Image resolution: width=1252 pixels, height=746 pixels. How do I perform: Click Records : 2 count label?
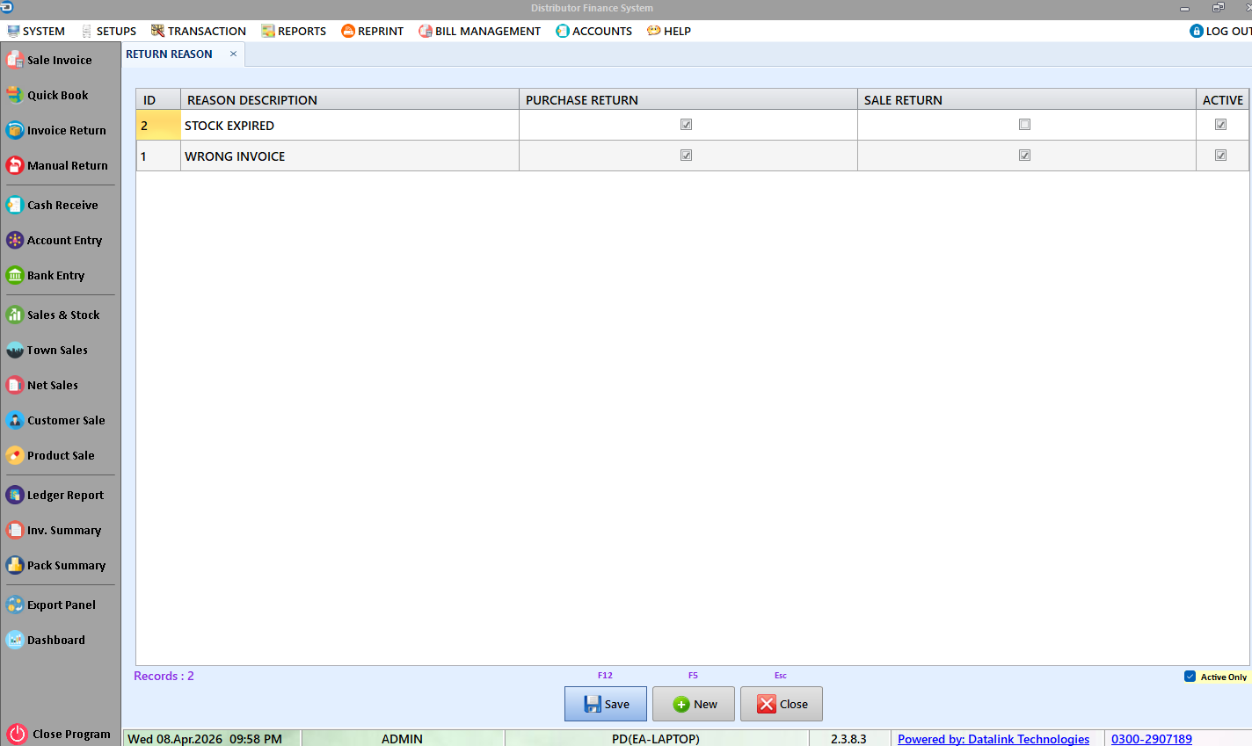click(x=164, y=676)
